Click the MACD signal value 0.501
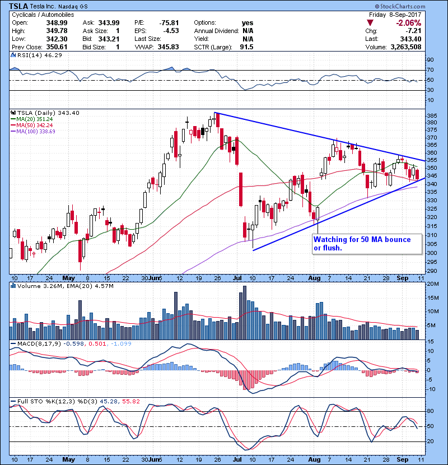448x465 pixels. click(97, 344)
